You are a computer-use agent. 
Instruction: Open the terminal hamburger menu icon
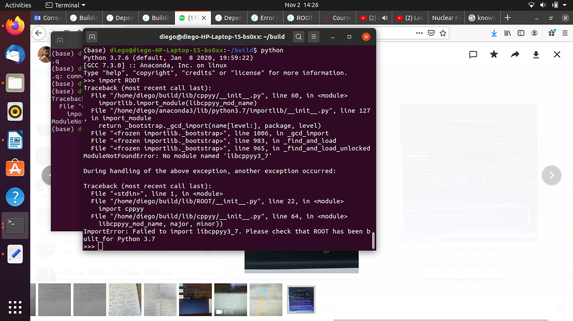(x=313, y=37)
